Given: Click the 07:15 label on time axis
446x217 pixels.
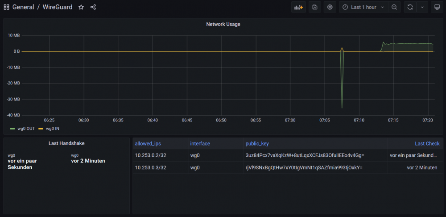Looking at the screenshot, I should tap(393, 120).
